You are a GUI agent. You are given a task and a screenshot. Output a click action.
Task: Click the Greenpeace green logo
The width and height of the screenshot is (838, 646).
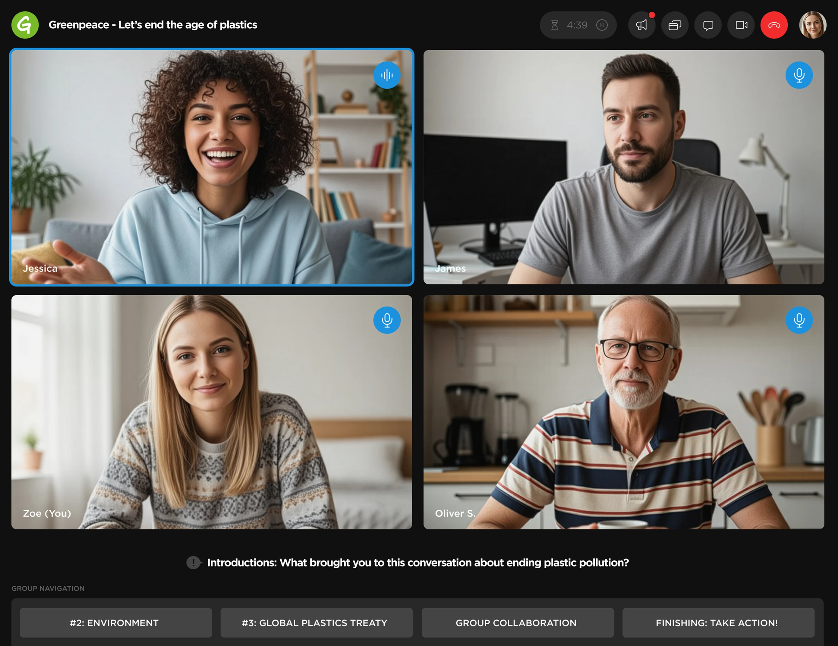tap(25, 25)
